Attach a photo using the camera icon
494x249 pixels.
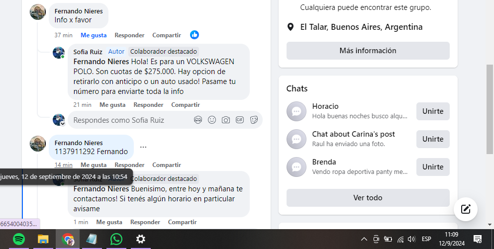pos(226,120)
